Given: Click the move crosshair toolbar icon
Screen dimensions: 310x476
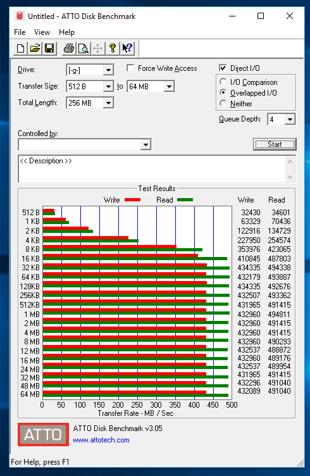Looking at the screenshot, I should (x=97, y=49).
